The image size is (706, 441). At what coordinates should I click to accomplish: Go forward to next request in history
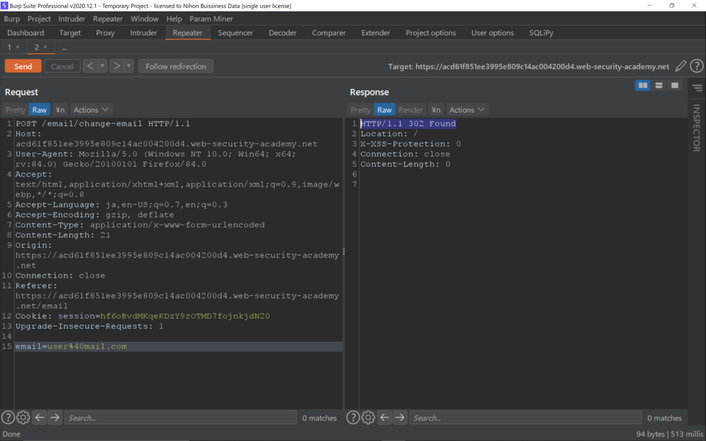pos(116,66)
